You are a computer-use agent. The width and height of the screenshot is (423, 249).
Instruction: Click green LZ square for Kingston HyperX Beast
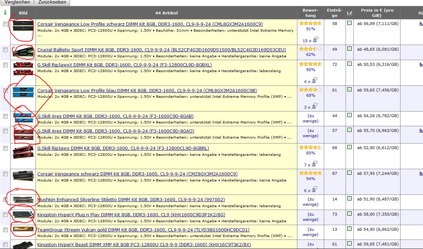tap(349, 244)
